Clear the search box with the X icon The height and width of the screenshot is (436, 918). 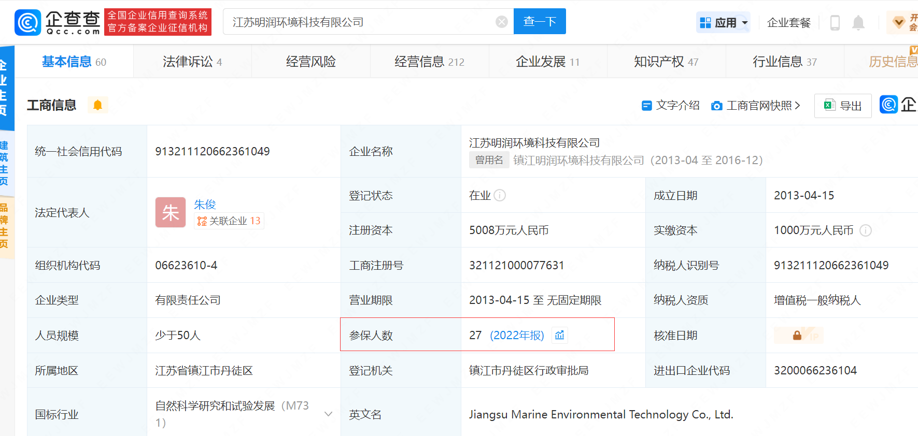(501, 22)
